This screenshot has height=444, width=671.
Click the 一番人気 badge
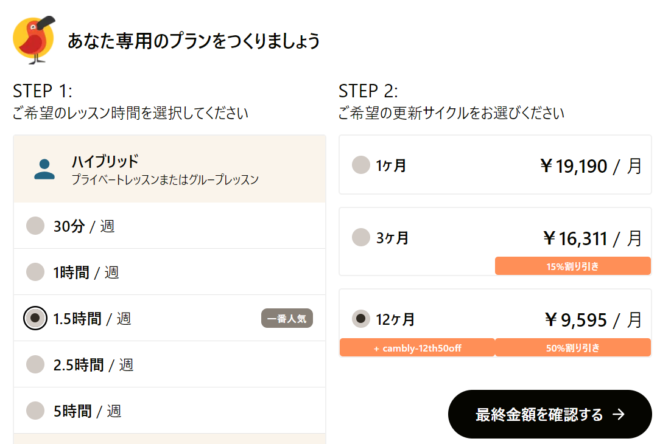(x=287, y=318)
